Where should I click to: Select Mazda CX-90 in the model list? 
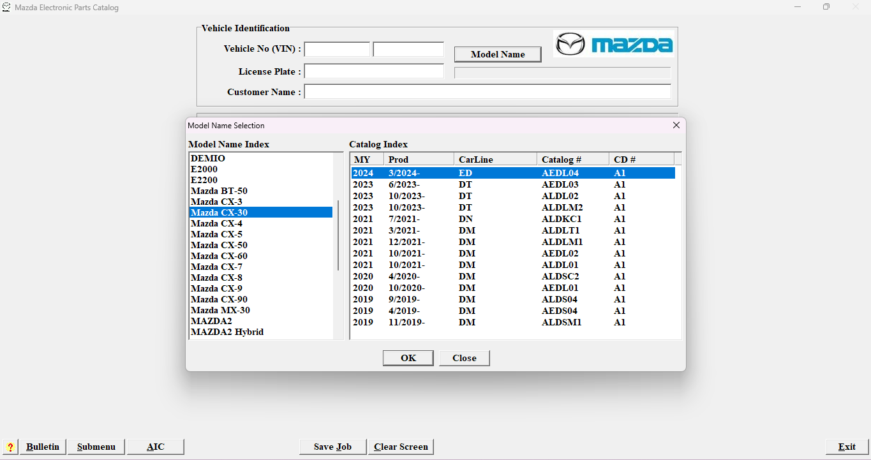[261, 299]
